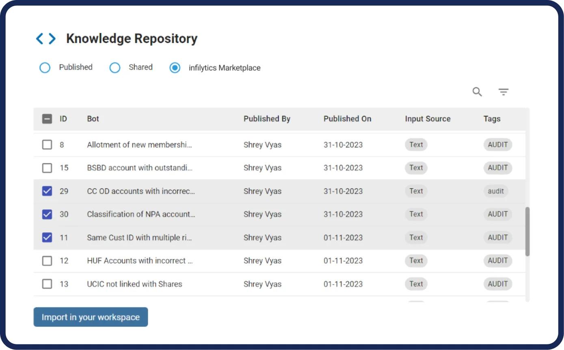Sort by Published By column header
This screenshot has height=350, width=564.
coord(267,119)
